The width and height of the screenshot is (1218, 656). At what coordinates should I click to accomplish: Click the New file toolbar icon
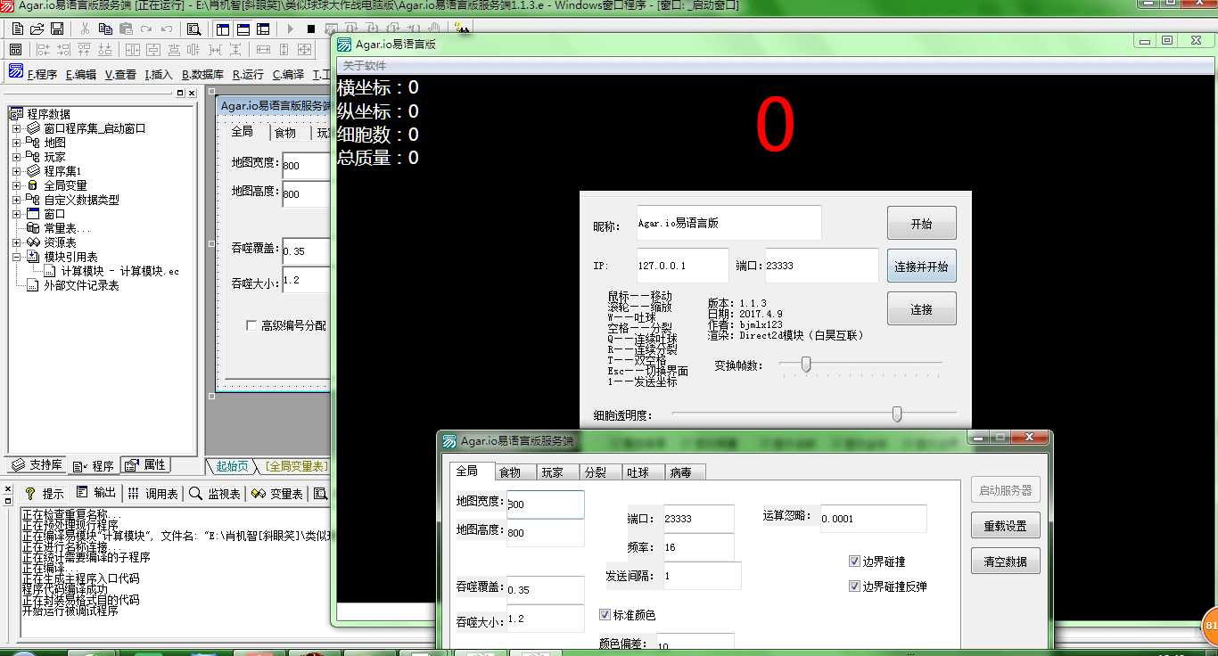click(18, 29)
